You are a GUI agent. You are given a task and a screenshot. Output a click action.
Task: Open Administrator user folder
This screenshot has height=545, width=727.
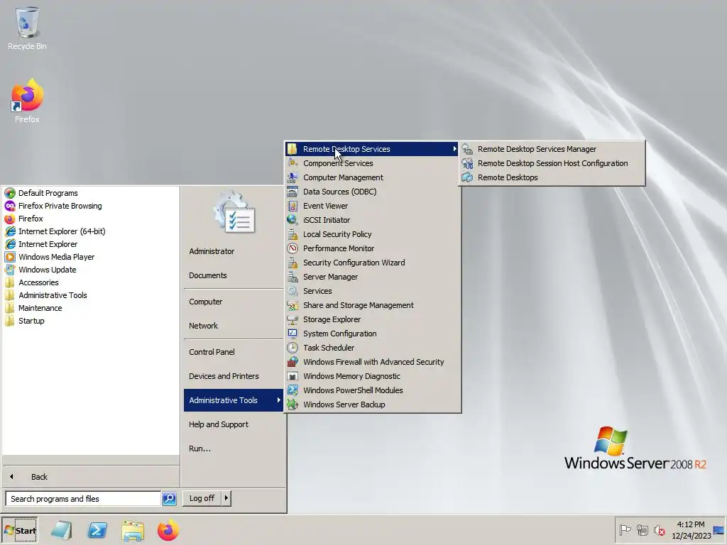point(234,251)
